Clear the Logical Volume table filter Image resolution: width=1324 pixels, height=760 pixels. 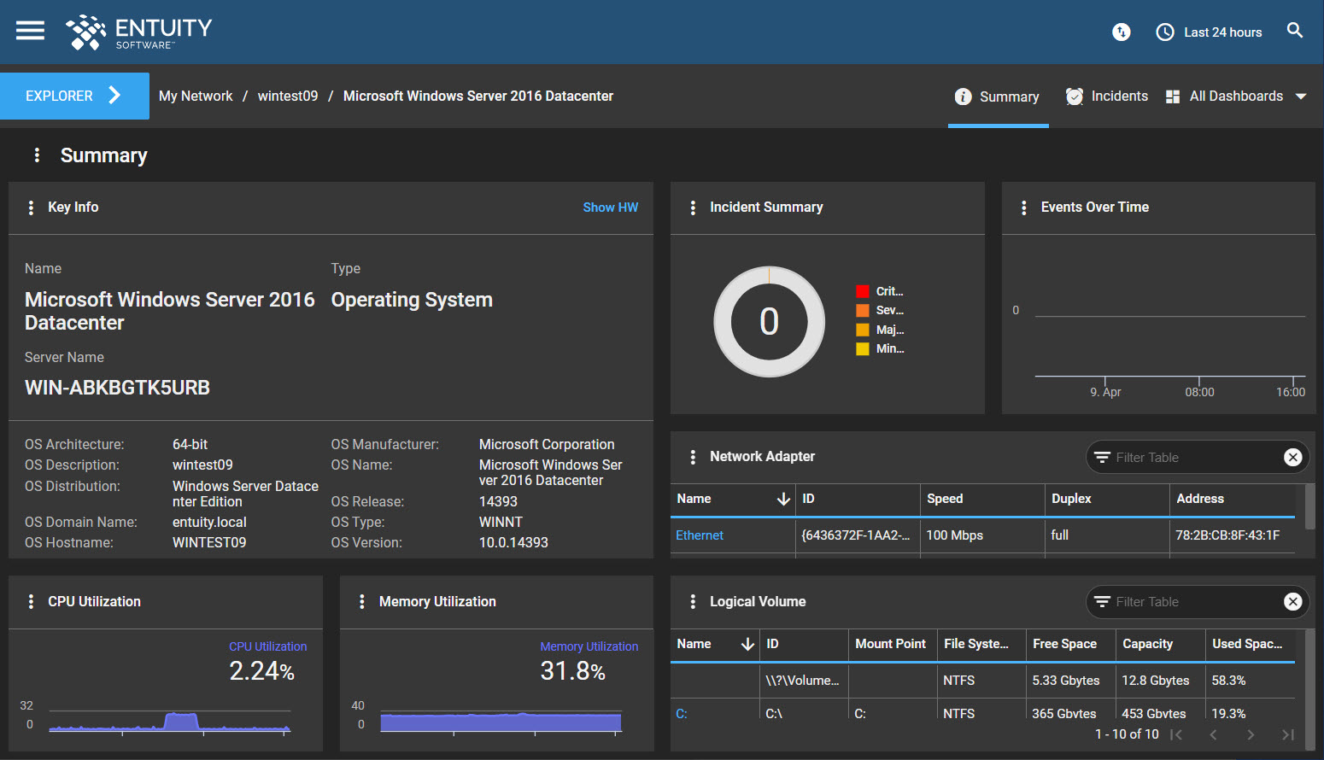coord(1293,602)
